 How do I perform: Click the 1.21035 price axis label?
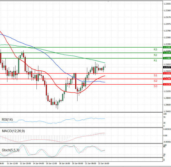[167, 91]
